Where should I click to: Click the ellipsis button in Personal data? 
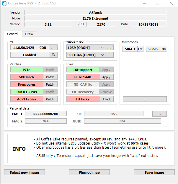point(159,114)
